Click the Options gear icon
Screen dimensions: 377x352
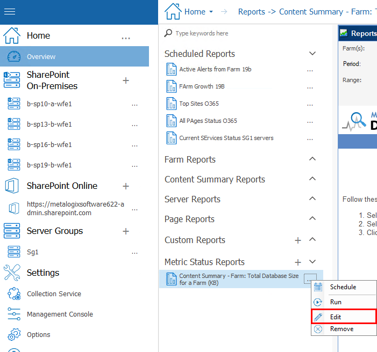coord(14,334)
